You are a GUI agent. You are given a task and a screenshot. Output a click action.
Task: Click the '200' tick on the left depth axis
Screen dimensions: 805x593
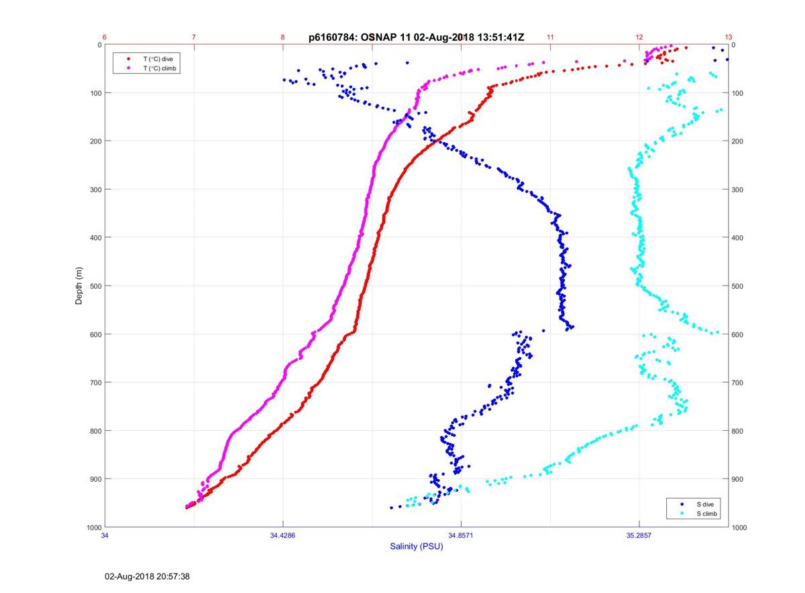coord(95,141)
